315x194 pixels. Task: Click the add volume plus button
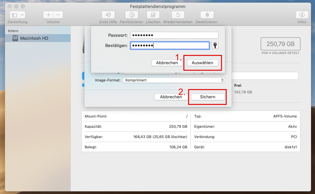[48, 15]
